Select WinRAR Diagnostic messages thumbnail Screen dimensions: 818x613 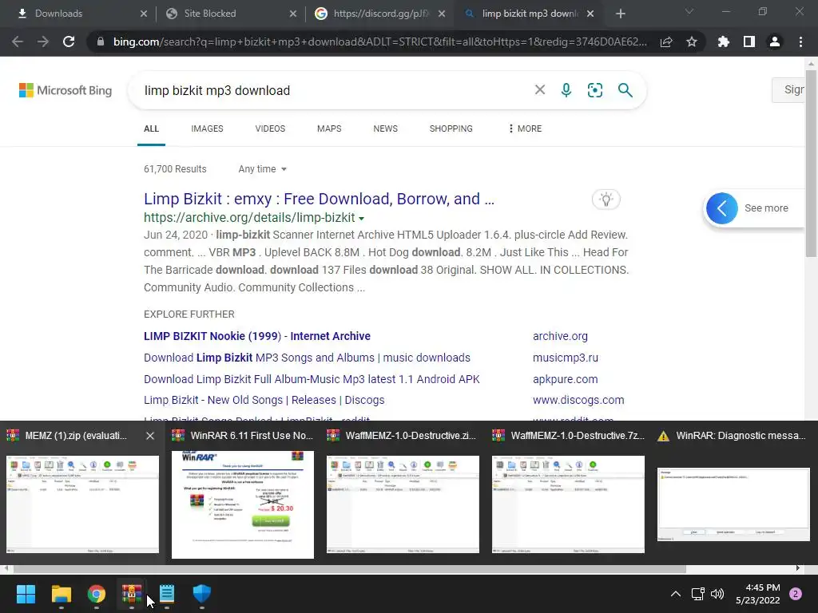[733, 504]
